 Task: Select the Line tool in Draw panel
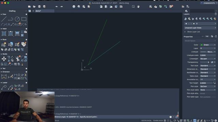coord(4,19)
